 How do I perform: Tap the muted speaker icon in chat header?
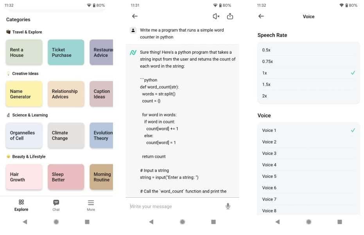(216, 16)
